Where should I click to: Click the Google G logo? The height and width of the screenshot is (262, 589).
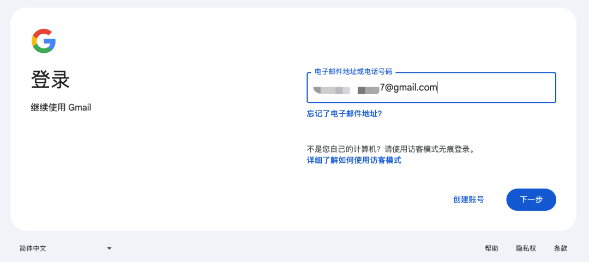click(44, 41)
